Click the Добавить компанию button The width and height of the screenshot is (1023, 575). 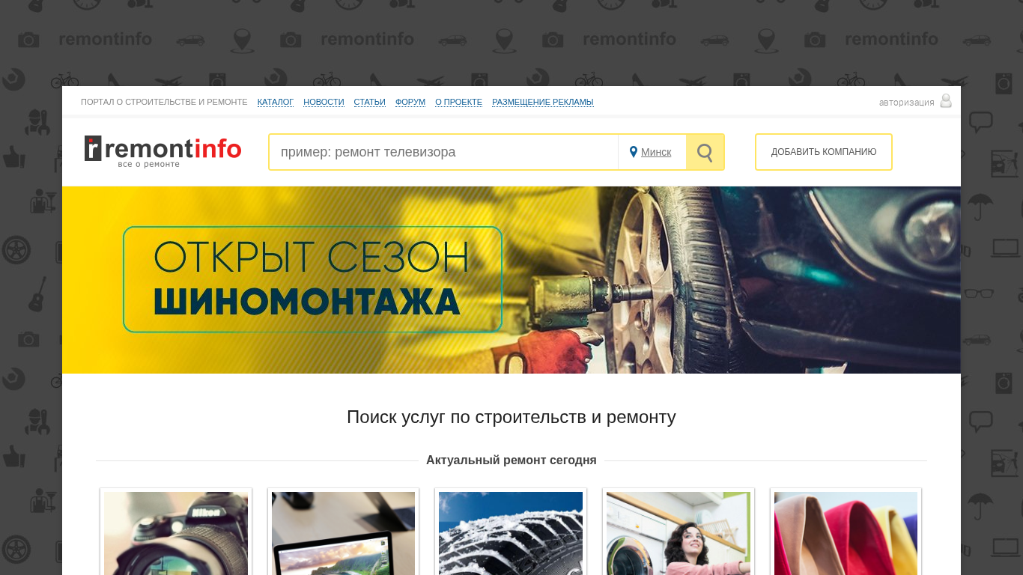(x=824, y=152)
